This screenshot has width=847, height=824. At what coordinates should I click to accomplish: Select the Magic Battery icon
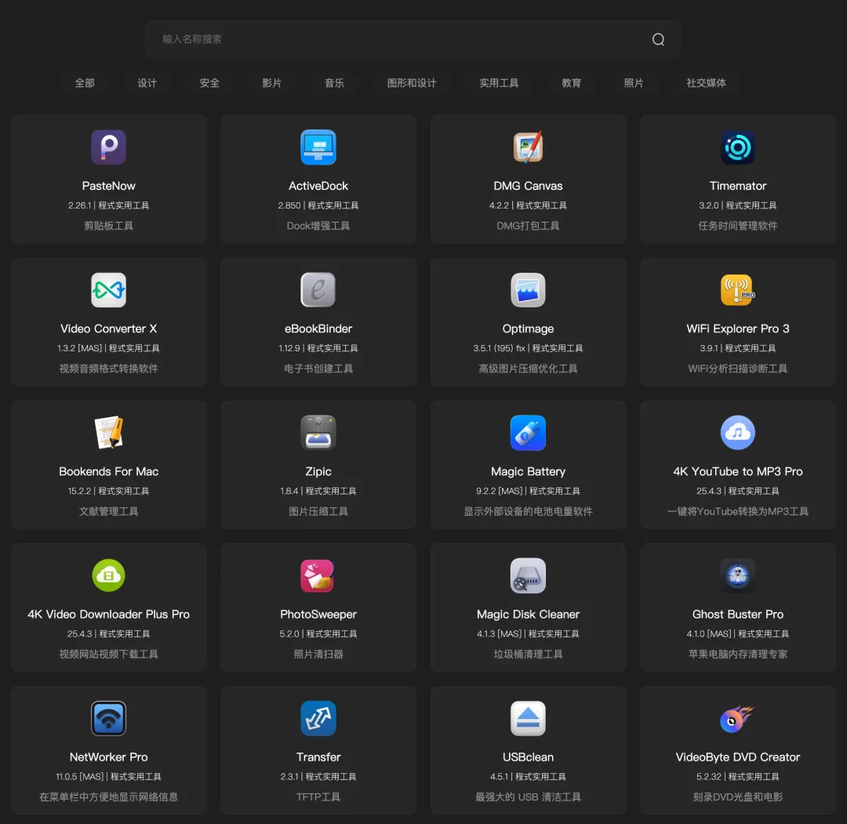[x=528, y=433]
